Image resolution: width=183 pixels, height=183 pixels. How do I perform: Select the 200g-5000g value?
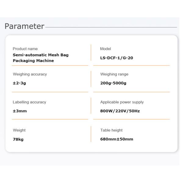click(x=113, y=83)
